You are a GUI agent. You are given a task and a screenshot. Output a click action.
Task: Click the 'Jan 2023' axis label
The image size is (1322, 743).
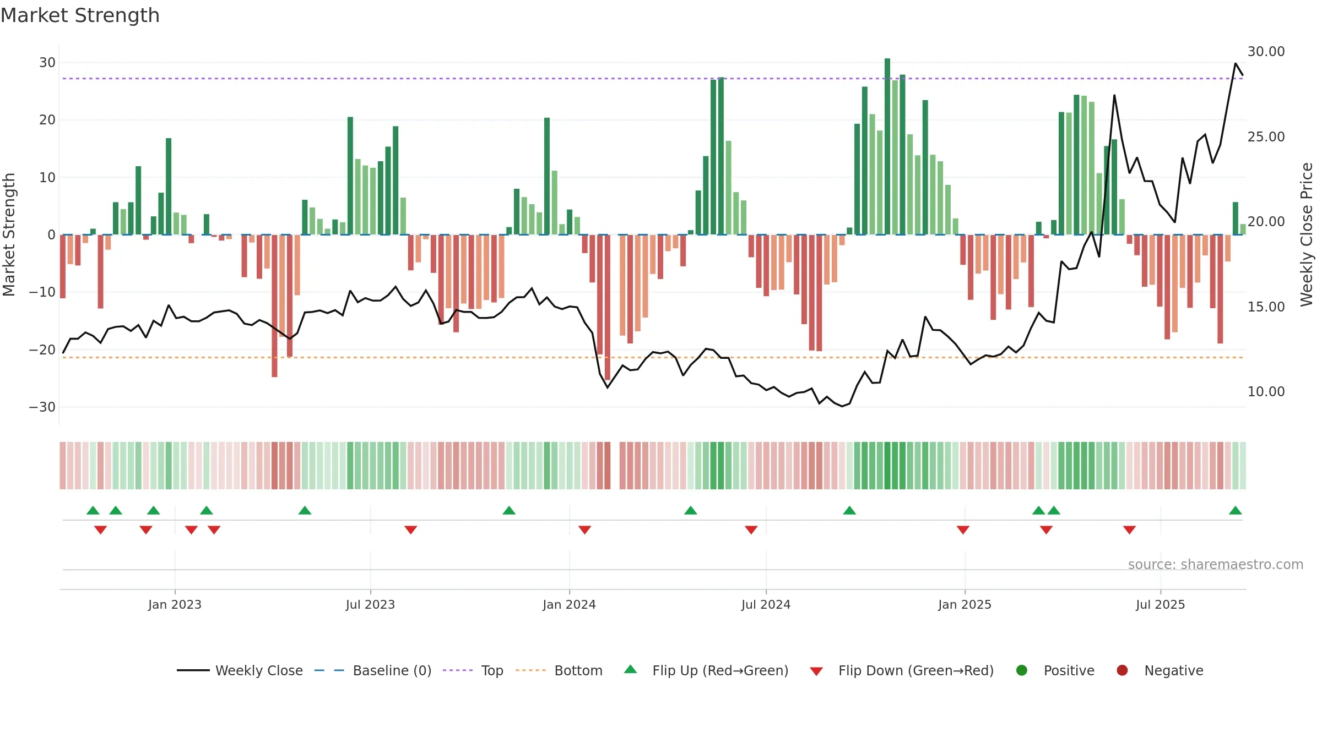click(175, 604)
